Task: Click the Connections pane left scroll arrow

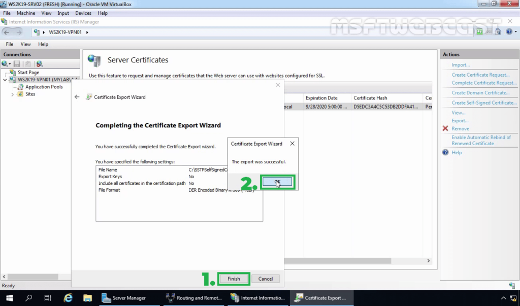Action: click(4, 277)
